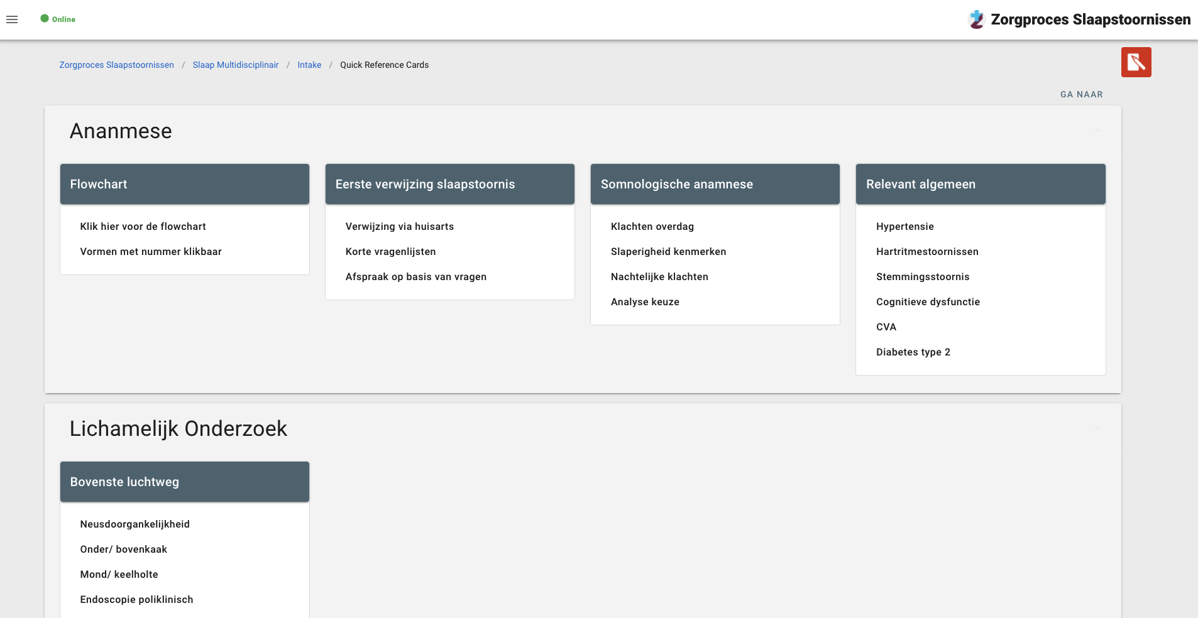Select 'Klik hier voor de flowchart'

(x=143, y=226)
